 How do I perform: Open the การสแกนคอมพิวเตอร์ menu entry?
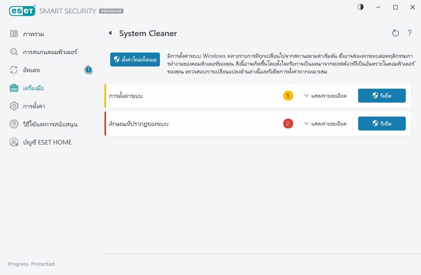click(49, 52)
